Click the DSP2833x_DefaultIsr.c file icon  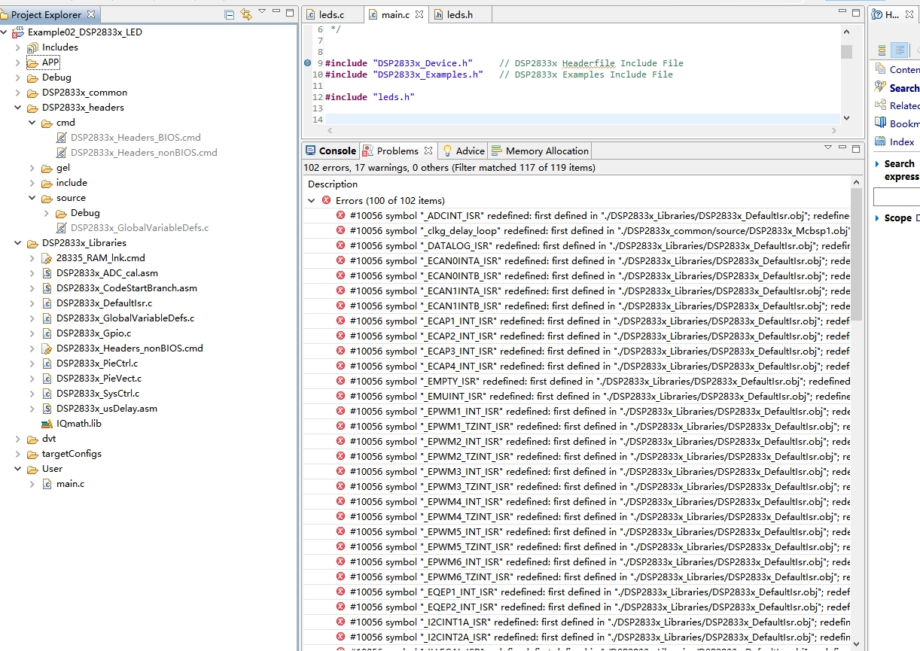point(47,303)
